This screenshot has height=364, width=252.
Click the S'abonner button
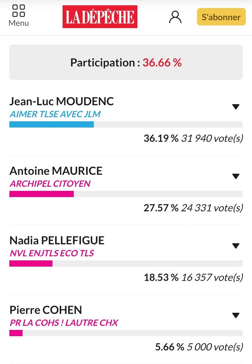click(x=221, y=17)
